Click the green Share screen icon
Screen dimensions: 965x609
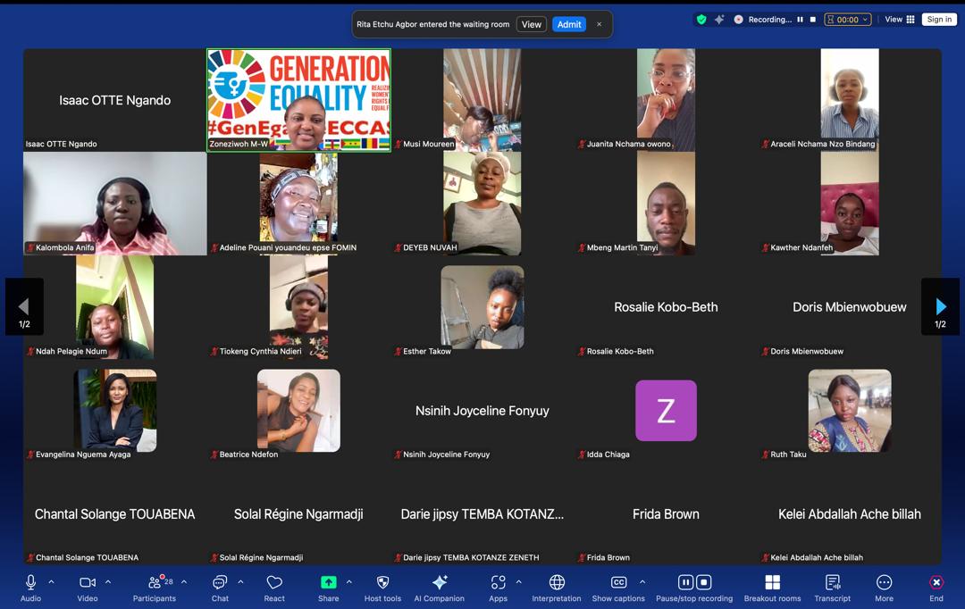coord(329,582)
